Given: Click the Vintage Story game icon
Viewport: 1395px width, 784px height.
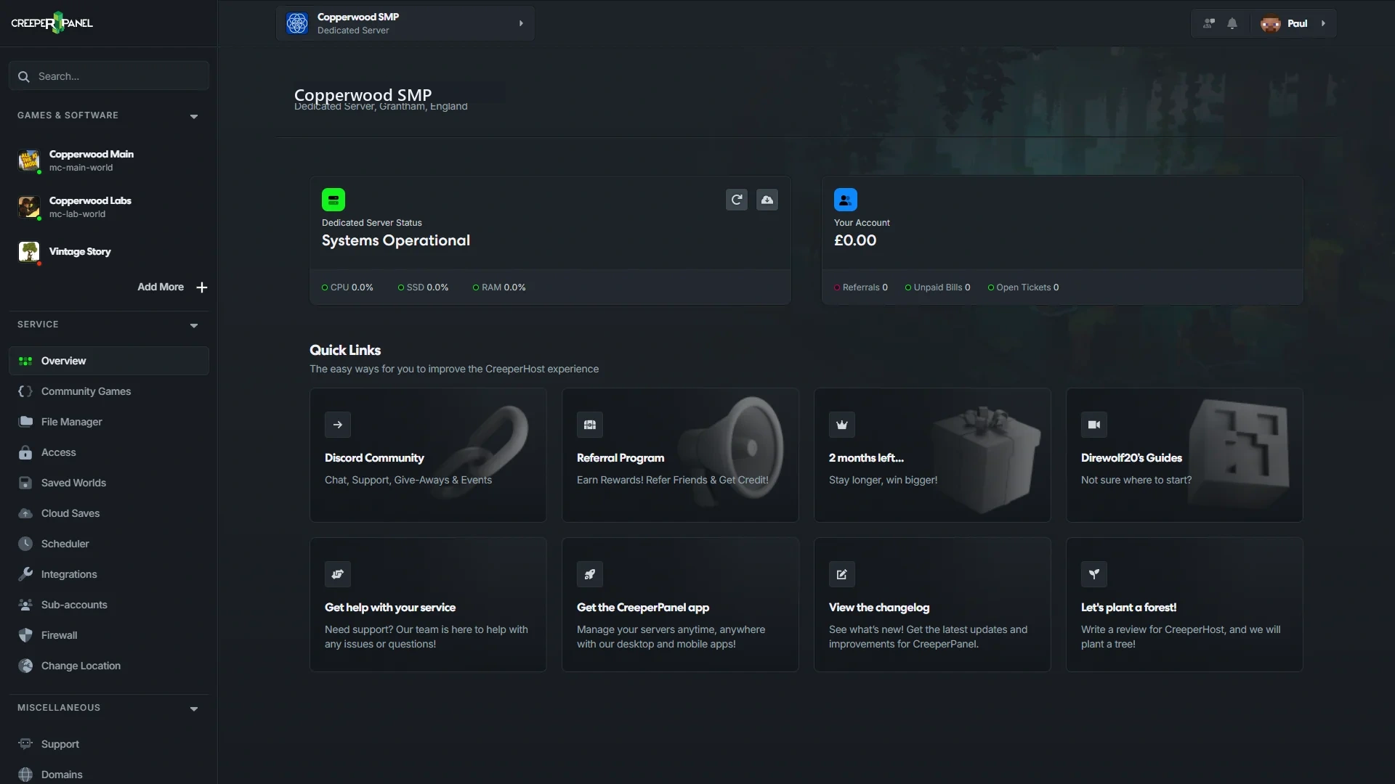Looking at the screenshot, I should [29, 252].
